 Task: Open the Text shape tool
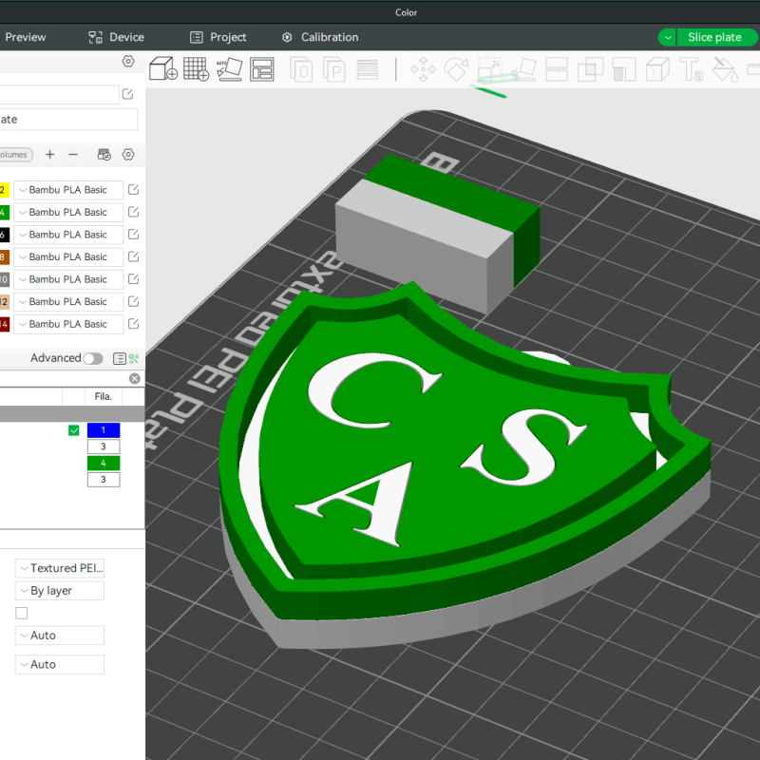691,69
